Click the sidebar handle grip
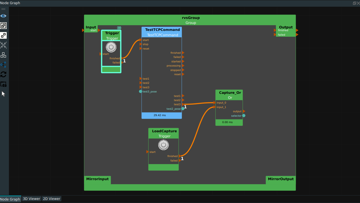Image resolution: width=360 pixels, height=203 pixels. click(x=3, y=9)
